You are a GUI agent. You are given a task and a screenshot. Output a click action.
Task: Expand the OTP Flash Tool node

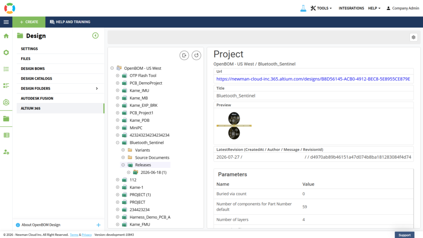118,76
